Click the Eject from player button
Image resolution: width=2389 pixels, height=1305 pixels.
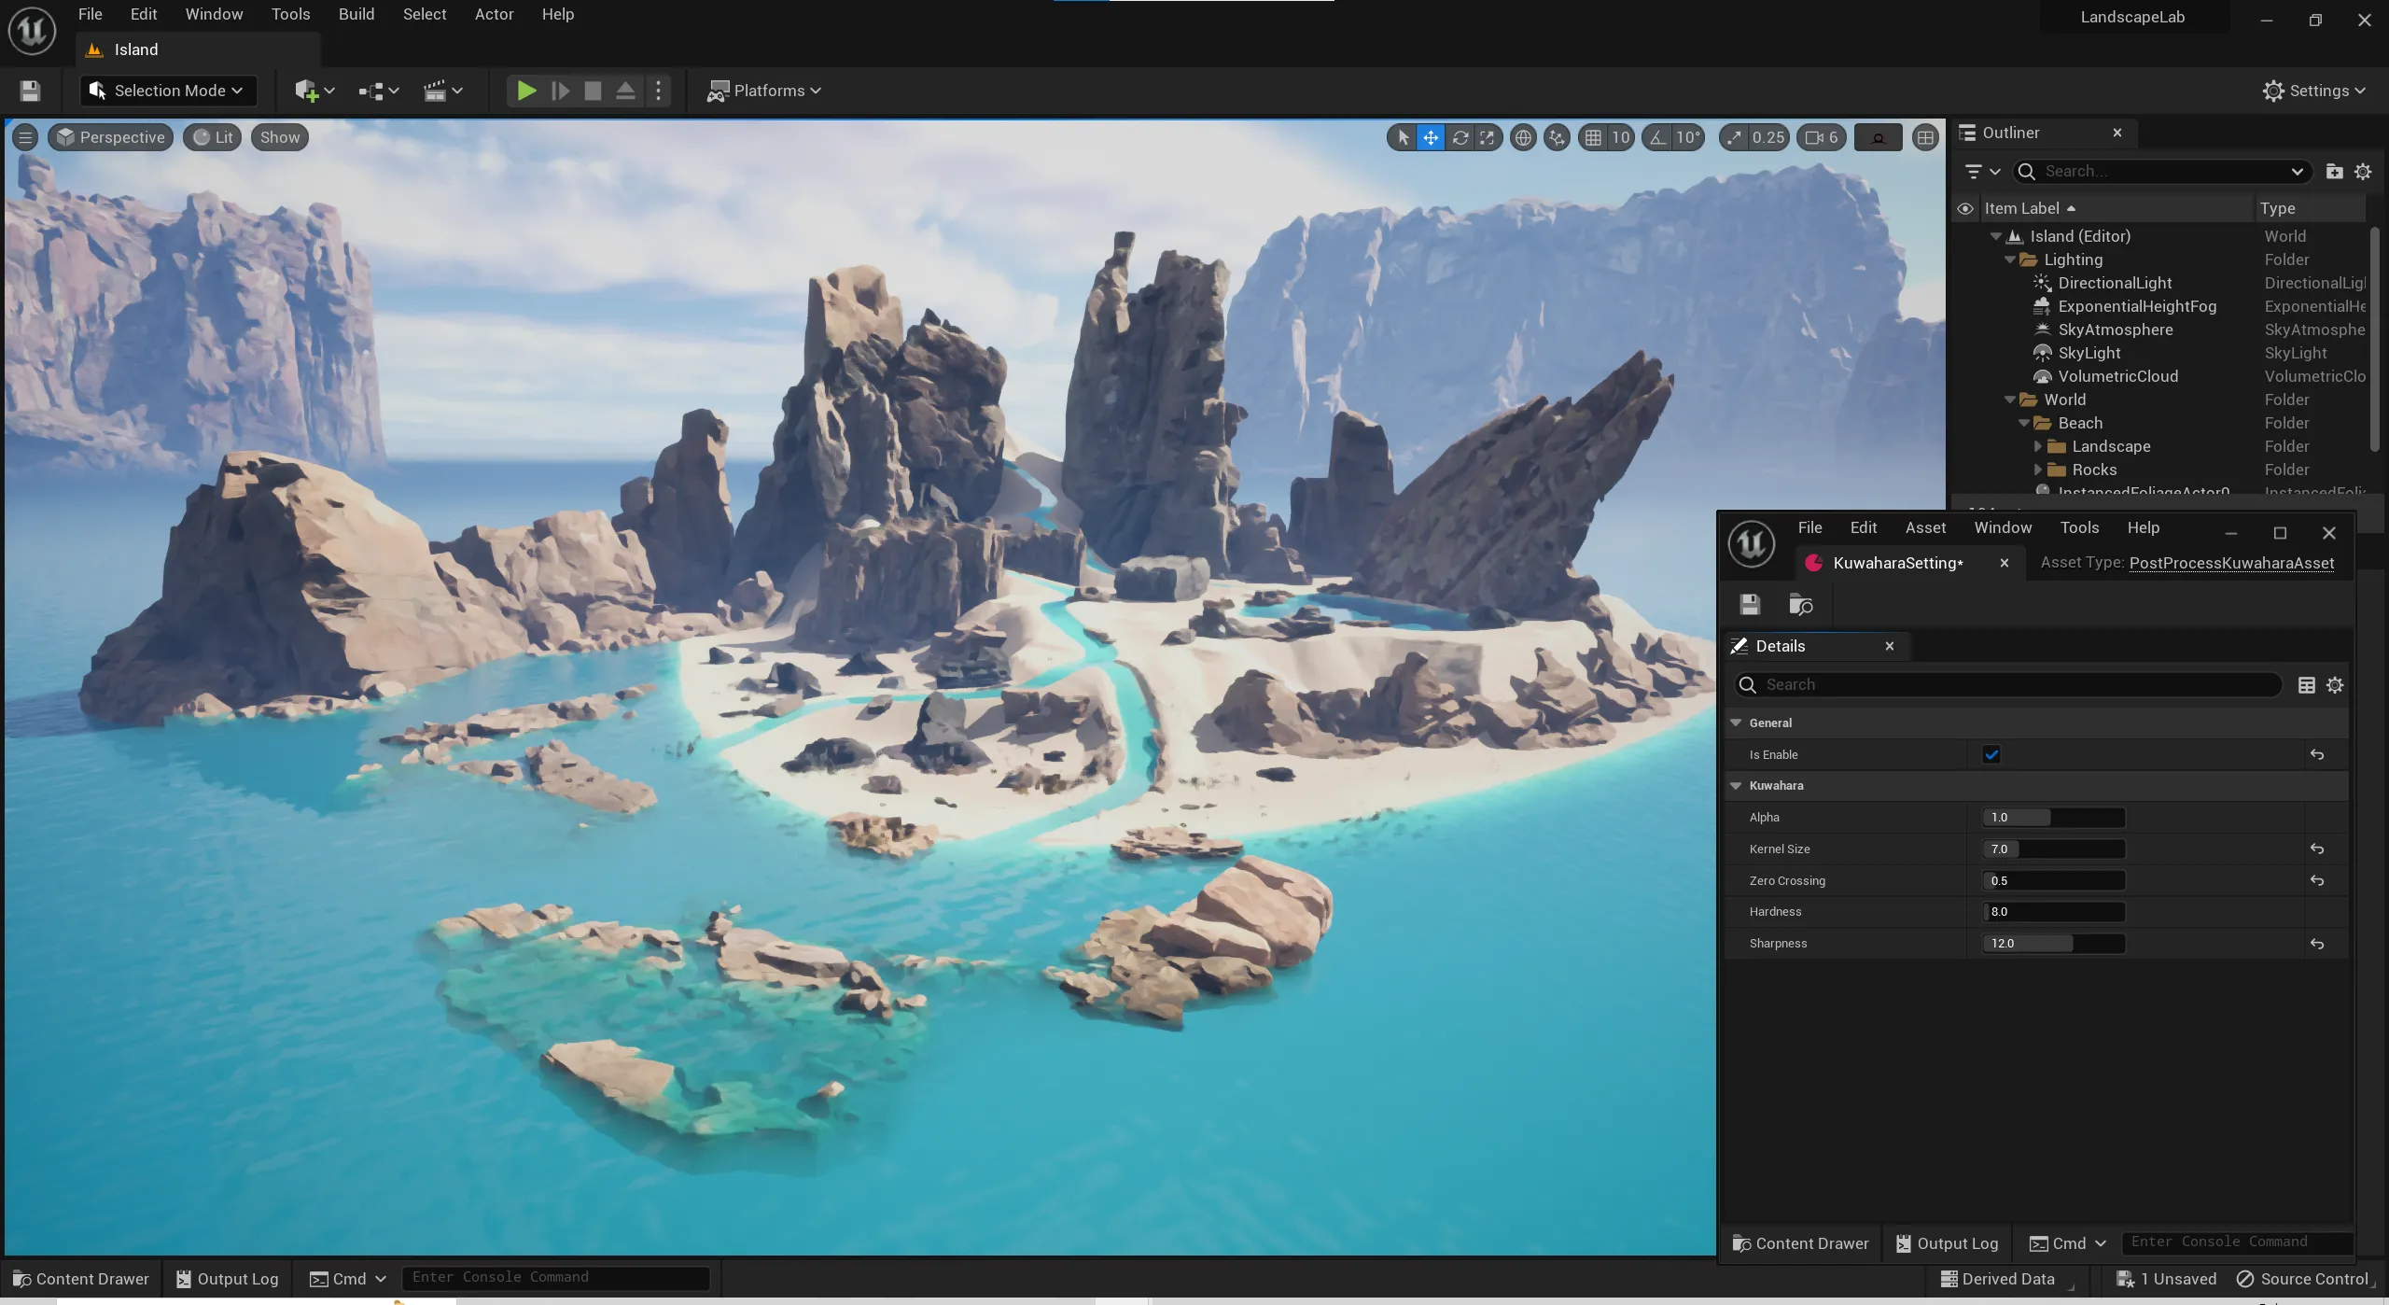[625, 91]
